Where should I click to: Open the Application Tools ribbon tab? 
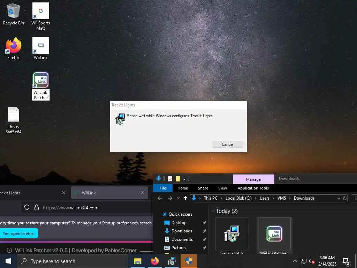coord(253,188)
